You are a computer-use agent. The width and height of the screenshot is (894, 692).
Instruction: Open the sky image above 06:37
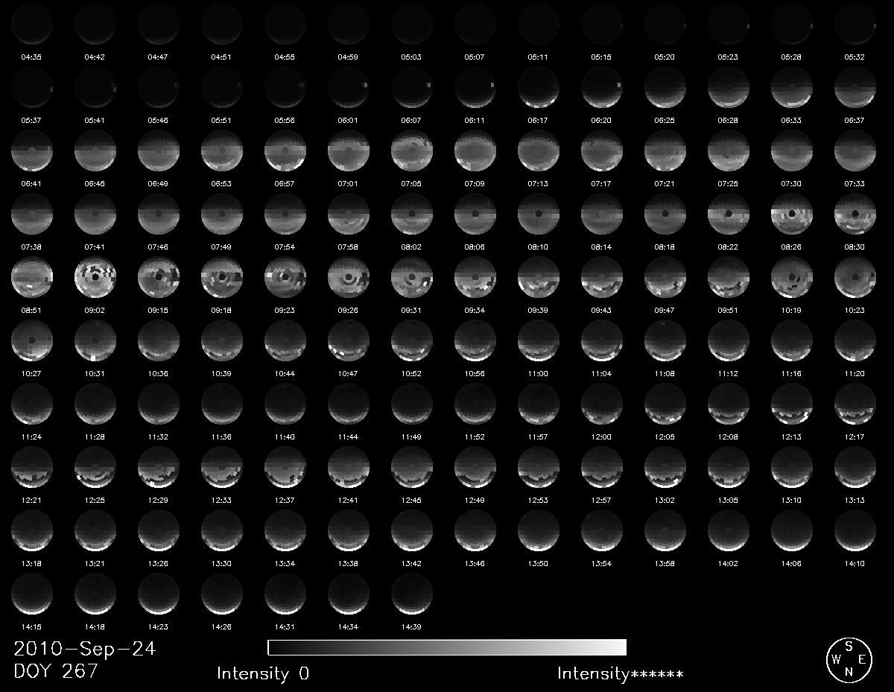pos(855,88)
